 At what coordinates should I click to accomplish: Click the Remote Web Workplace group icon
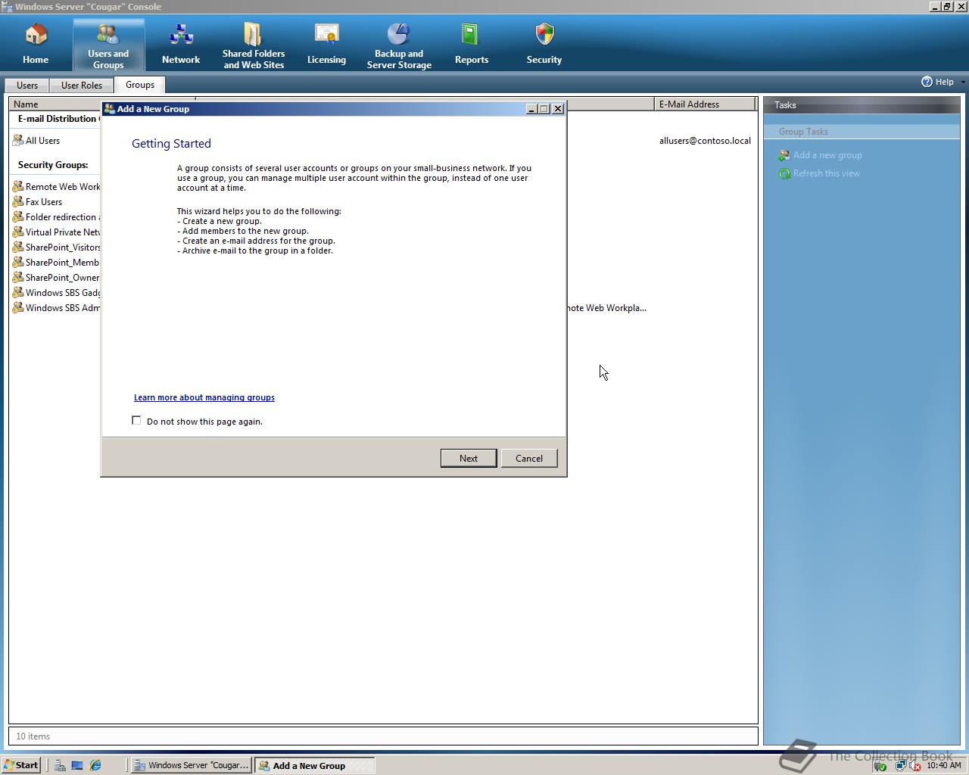(x=18, y=187)
